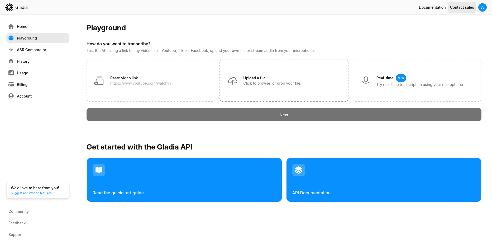Open the Read the quickstart guide card
This screenshot has width=492, height=246.
point(184,180)
